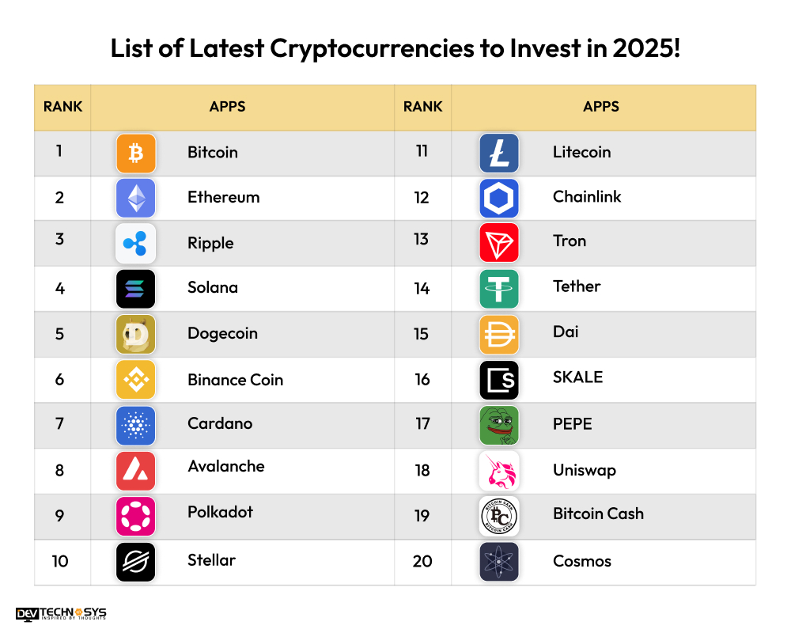791x633 pixels.
Task: Click the Chainlink hexagon icon
Action: 499,198
